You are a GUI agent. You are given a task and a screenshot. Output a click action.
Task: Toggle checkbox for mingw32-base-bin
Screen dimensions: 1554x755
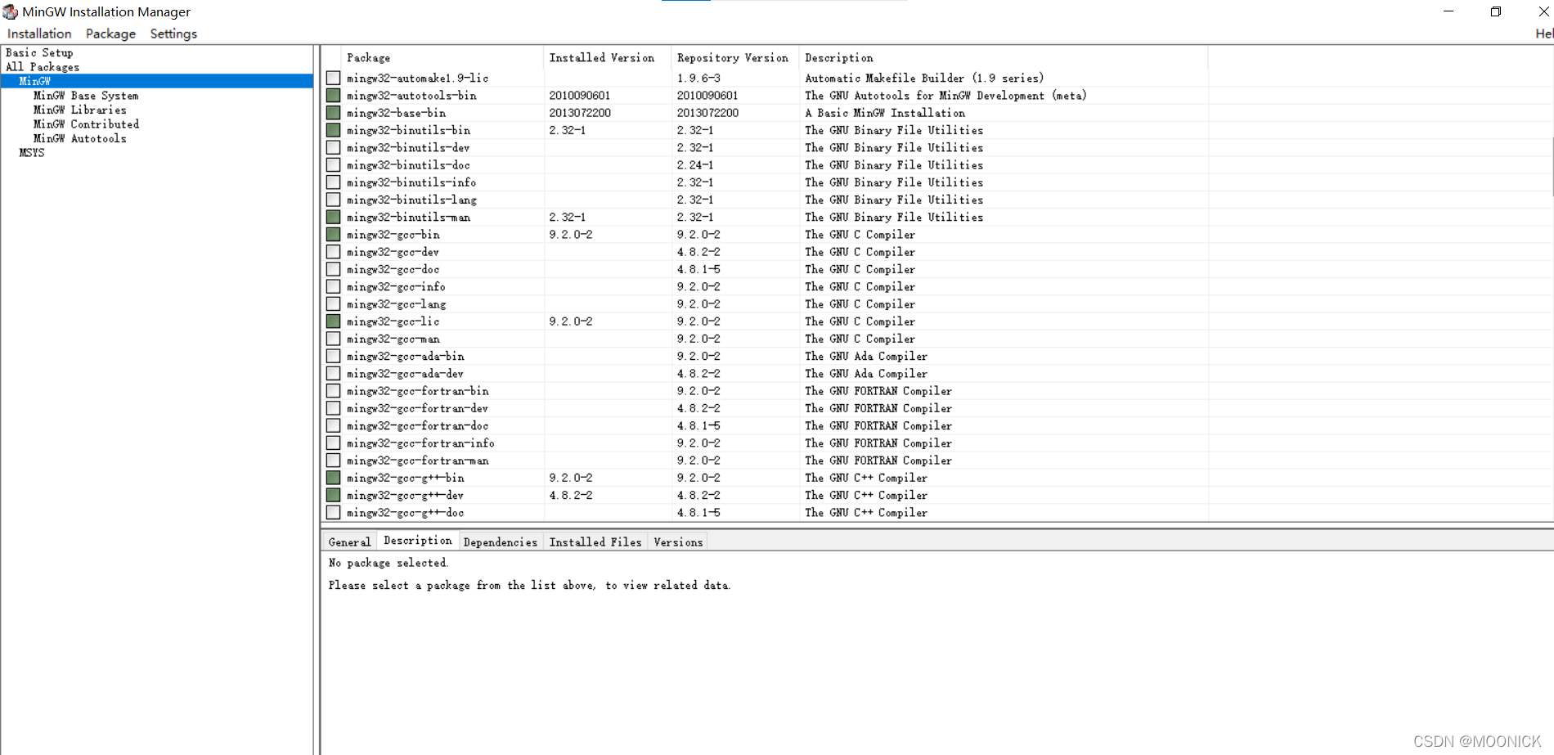click(x=333, y=113)
